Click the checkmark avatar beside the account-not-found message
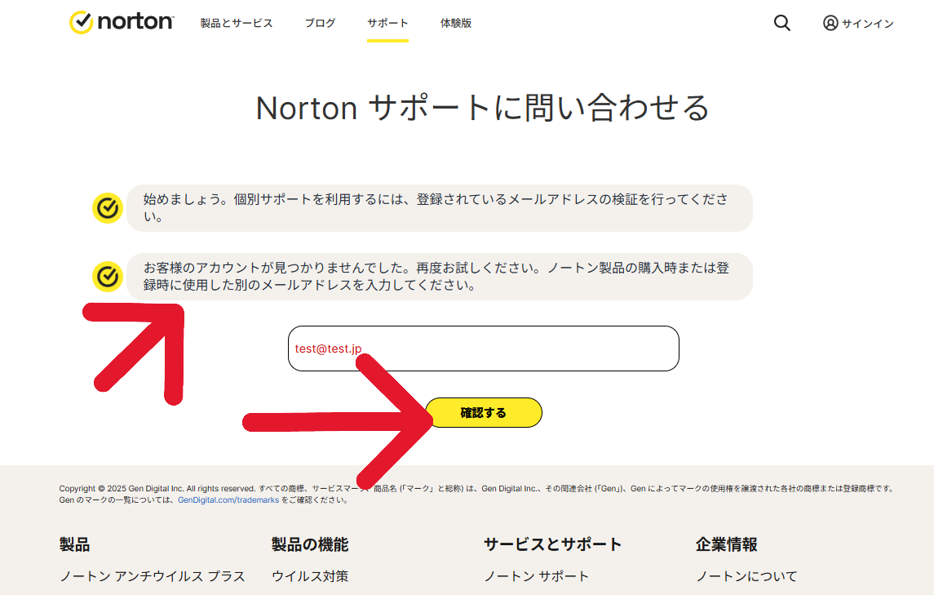 [x=108, y=277]
